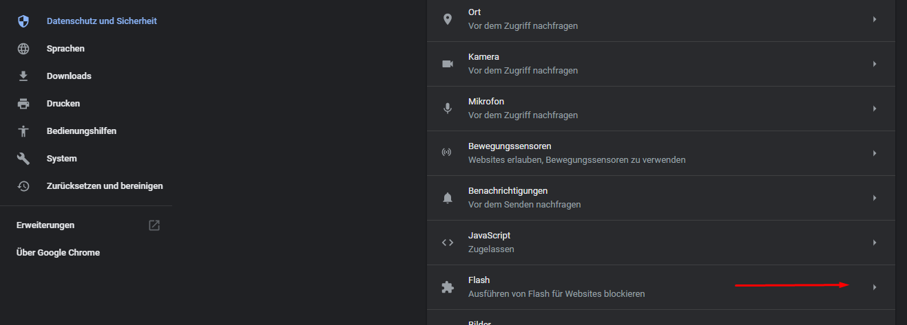Click the bell icon for Benachrichtigungen
This screenshot has width=907, height=325.
click(x=448, y=198)
